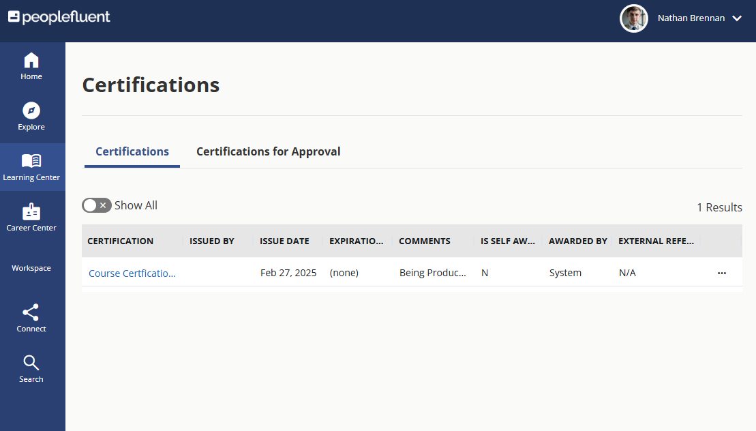Click Nathan Brennan's profile avatar
The height and width of the screenshot is (431, 756).
(x=633, y=18)
